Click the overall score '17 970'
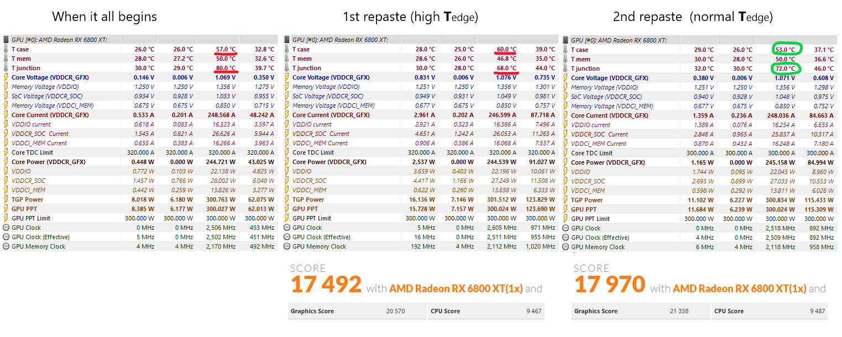Screen dimensions: 842x337 (610, 285)
